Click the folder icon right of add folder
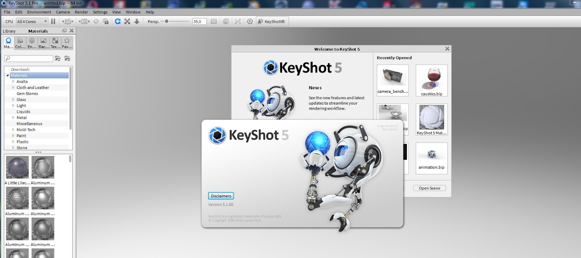581x258 pixels. [67, 58]
